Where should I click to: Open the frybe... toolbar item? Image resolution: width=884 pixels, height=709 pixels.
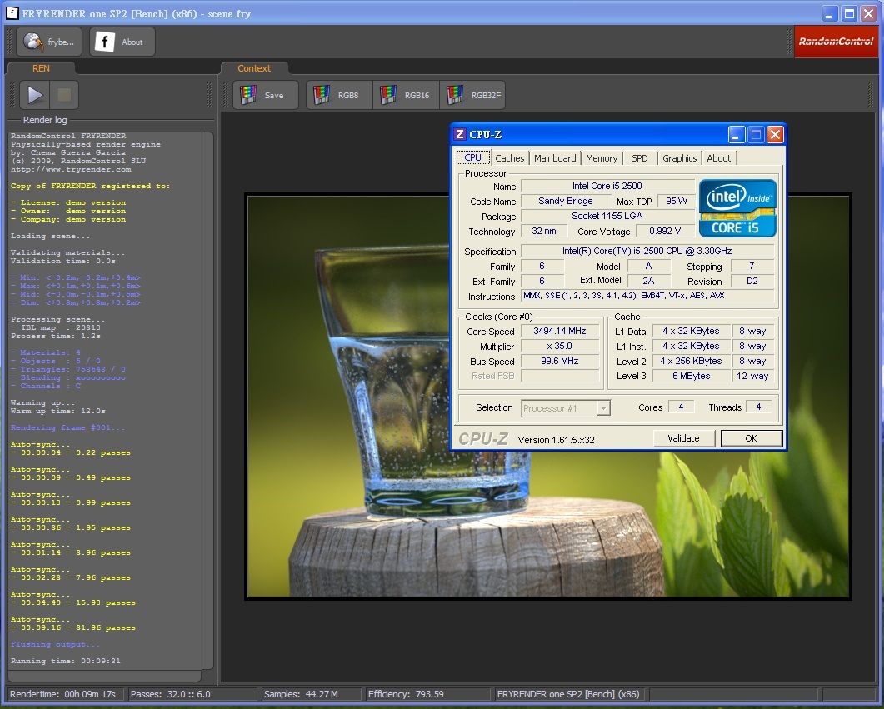[x=50, y=42]
